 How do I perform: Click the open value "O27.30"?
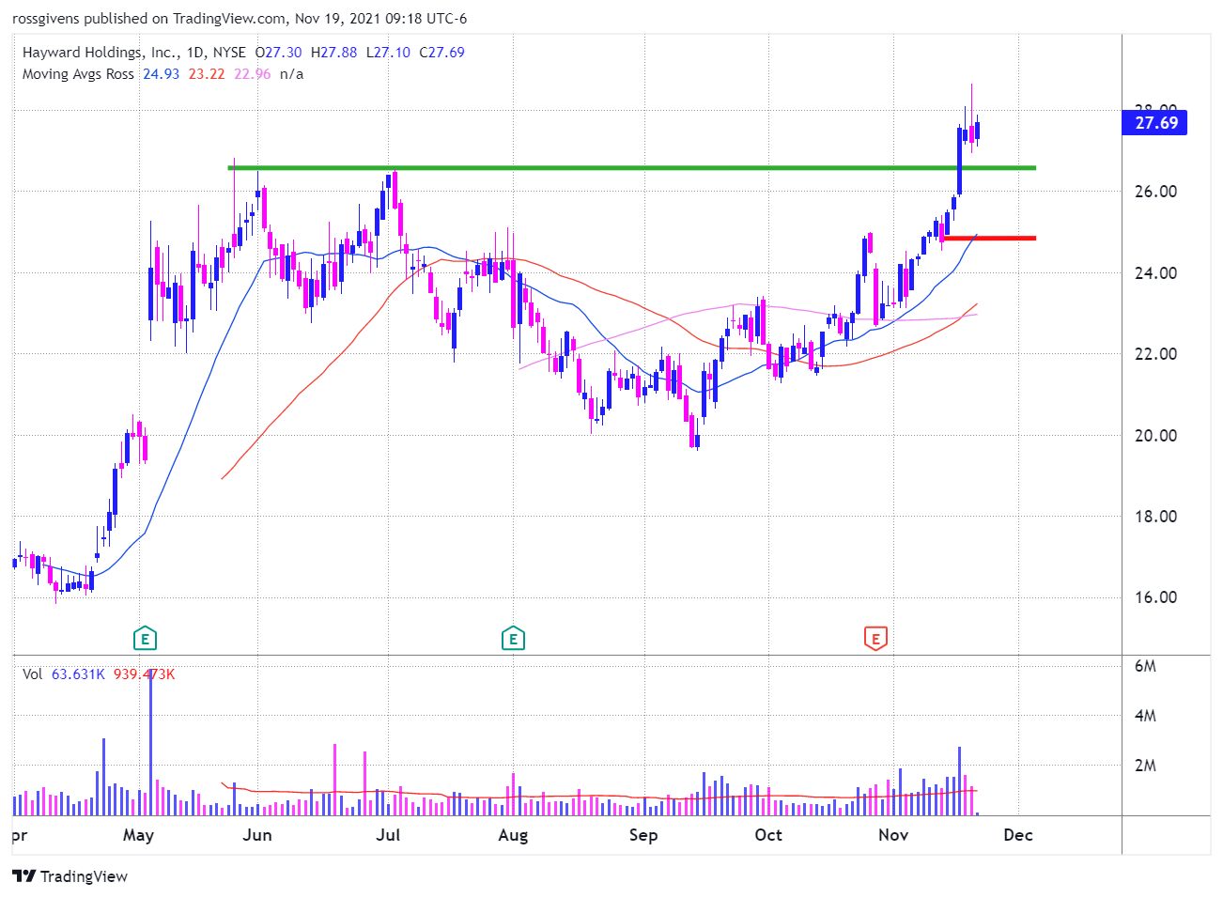point(279,53)
